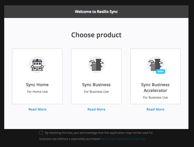Select the Sync Home product card
The width and height of the screenshot is (194, 147).
[37, 76]
